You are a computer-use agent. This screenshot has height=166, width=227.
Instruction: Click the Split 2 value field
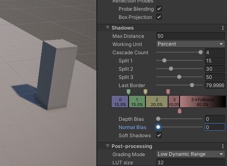[215, 69]
